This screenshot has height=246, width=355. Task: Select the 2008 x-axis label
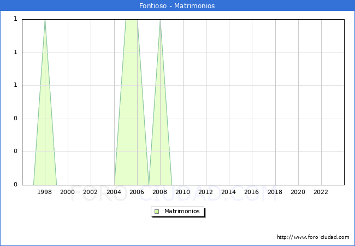click(160, 192)
